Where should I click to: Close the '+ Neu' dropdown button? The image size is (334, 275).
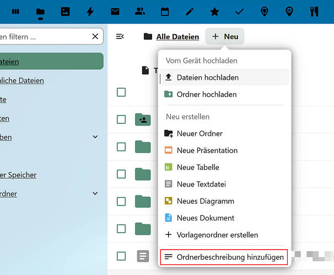point(225,36)
